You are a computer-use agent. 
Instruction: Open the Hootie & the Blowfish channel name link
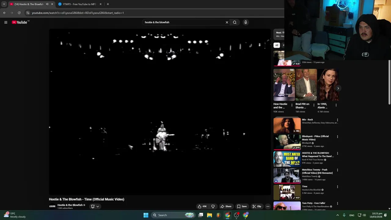click(70, 205)
